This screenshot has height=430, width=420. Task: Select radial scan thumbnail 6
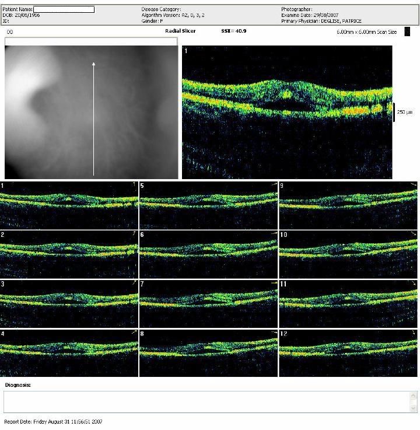[209, 254]
